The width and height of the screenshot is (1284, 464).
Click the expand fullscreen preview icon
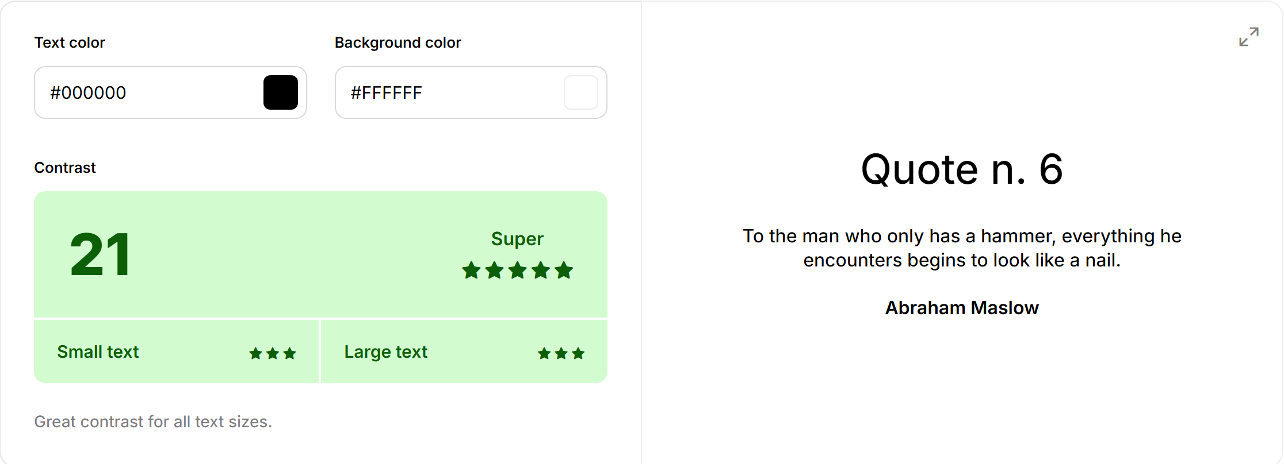[1248, 37]
